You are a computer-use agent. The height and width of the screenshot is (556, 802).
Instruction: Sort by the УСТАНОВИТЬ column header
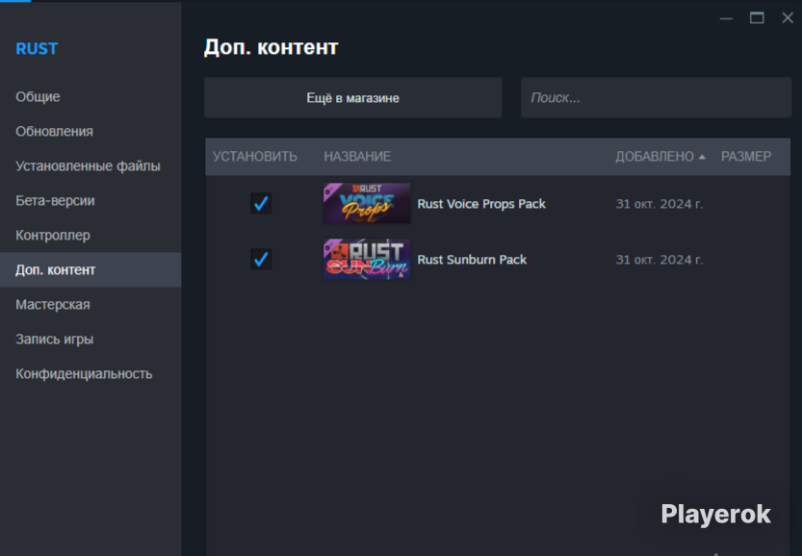(x=255, y=157)
